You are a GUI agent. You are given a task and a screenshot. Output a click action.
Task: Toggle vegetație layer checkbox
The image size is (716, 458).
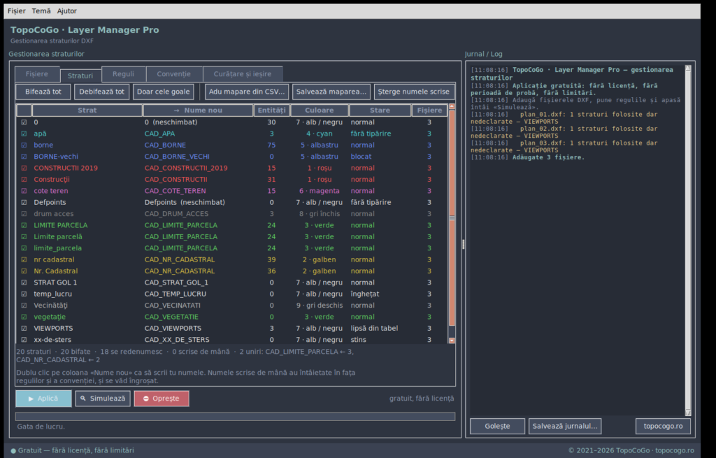pyautogui.click(x=24, y=317)
